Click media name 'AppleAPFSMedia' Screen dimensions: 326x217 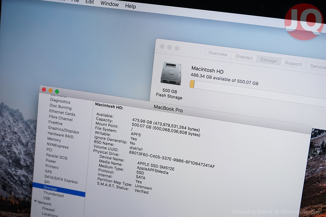point(152,170)
